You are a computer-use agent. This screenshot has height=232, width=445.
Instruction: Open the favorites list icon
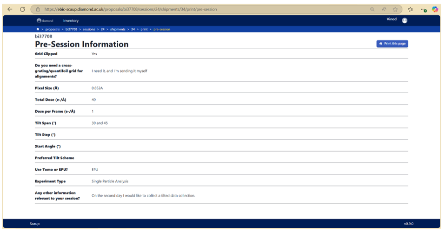click(411, 9)
